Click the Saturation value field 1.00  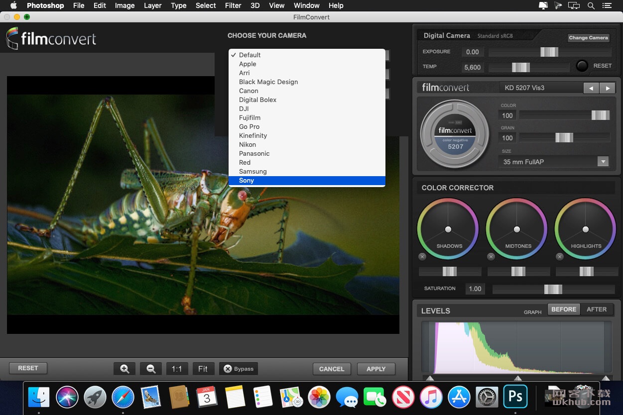pos(475,289)
